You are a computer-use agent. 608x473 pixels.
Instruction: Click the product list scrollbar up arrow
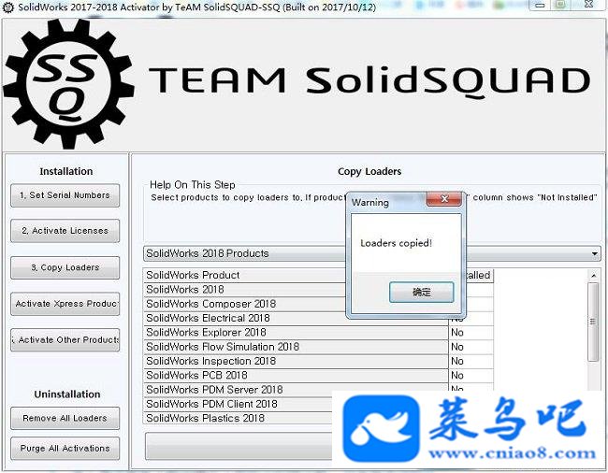coord(593,276)
